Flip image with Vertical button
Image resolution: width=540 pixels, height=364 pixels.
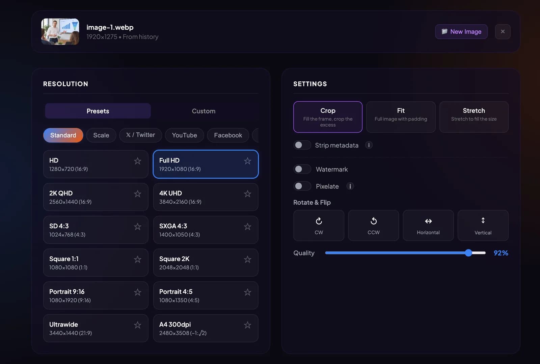(x=483, y=226)
